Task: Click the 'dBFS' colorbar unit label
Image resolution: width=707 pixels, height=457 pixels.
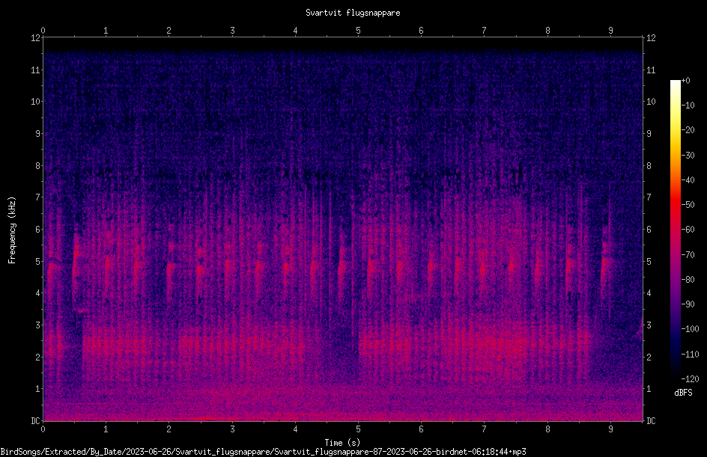Action: click(683, 393)
